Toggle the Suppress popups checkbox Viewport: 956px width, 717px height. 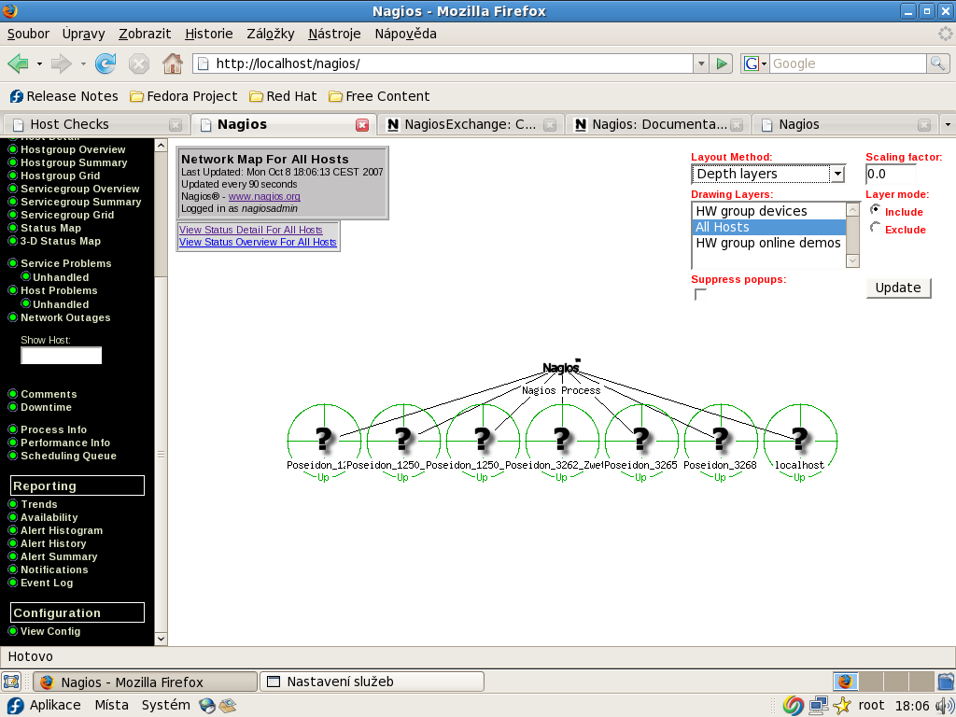(x=700, y=295)
